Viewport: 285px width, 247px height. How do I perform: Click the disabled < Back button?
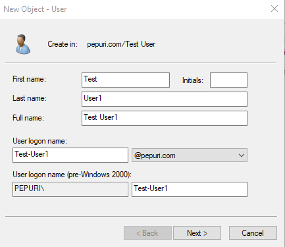(x=147, y=233)
